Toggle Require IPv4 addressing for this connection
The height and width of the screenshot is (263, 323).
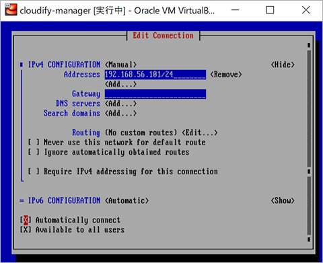(x=34, y=172)
